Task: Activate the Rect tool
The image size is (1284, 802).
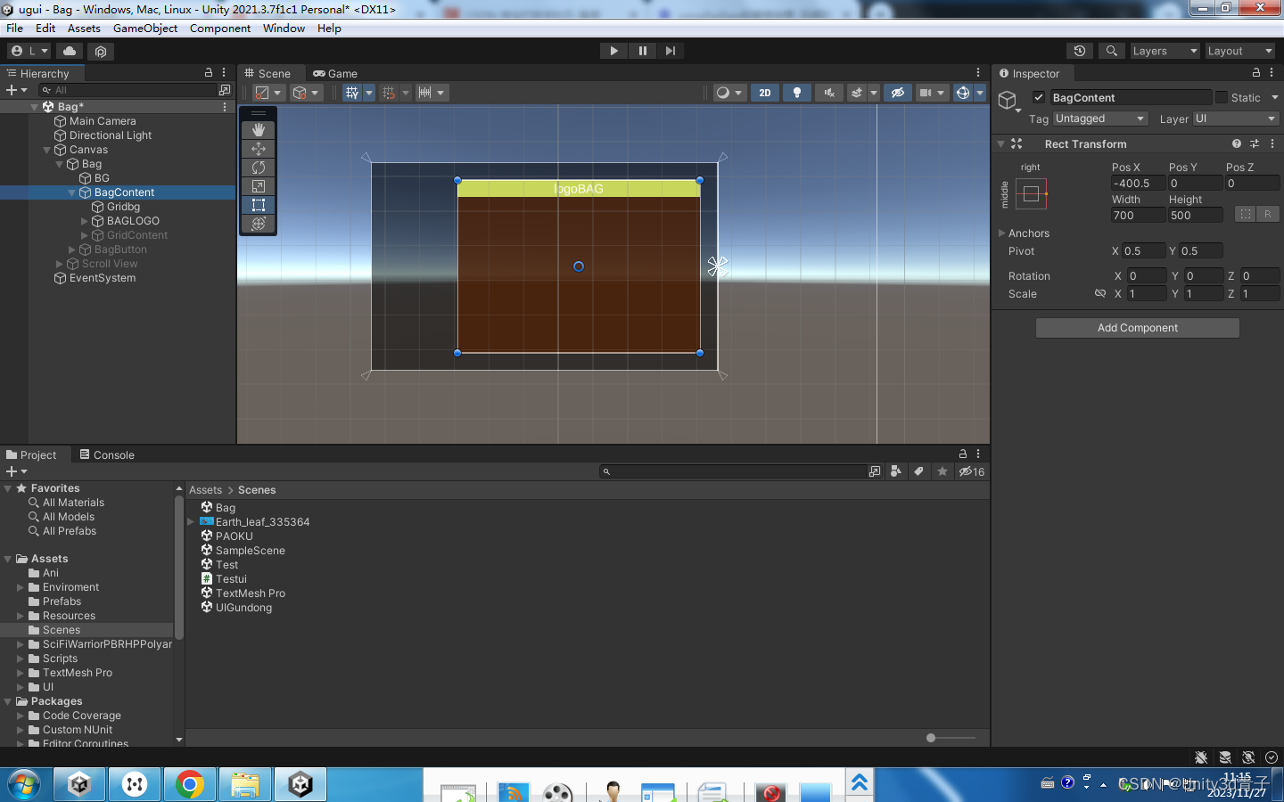Action: click(x=259, y=205)
